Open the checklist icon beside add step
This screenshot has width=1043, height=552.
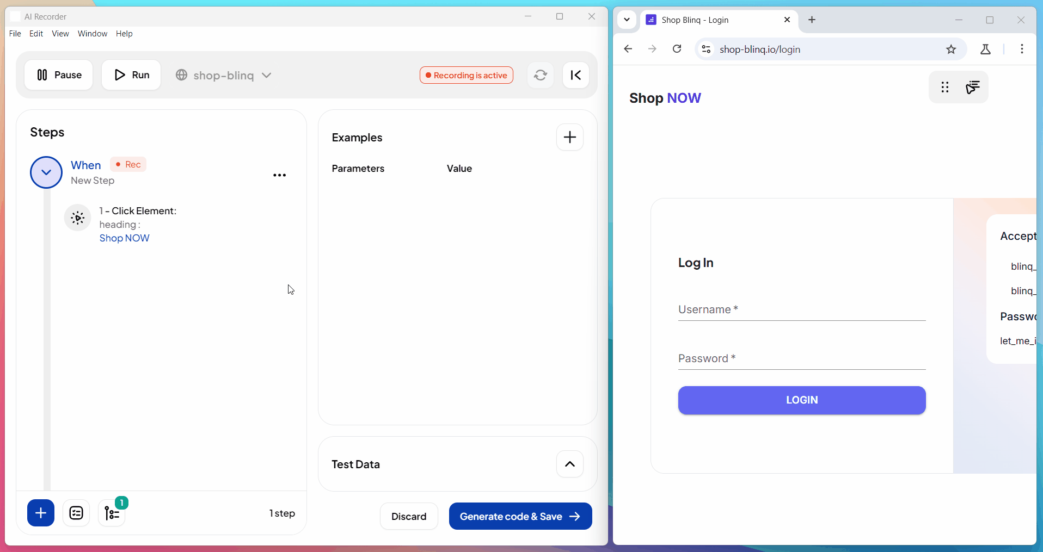76,513
